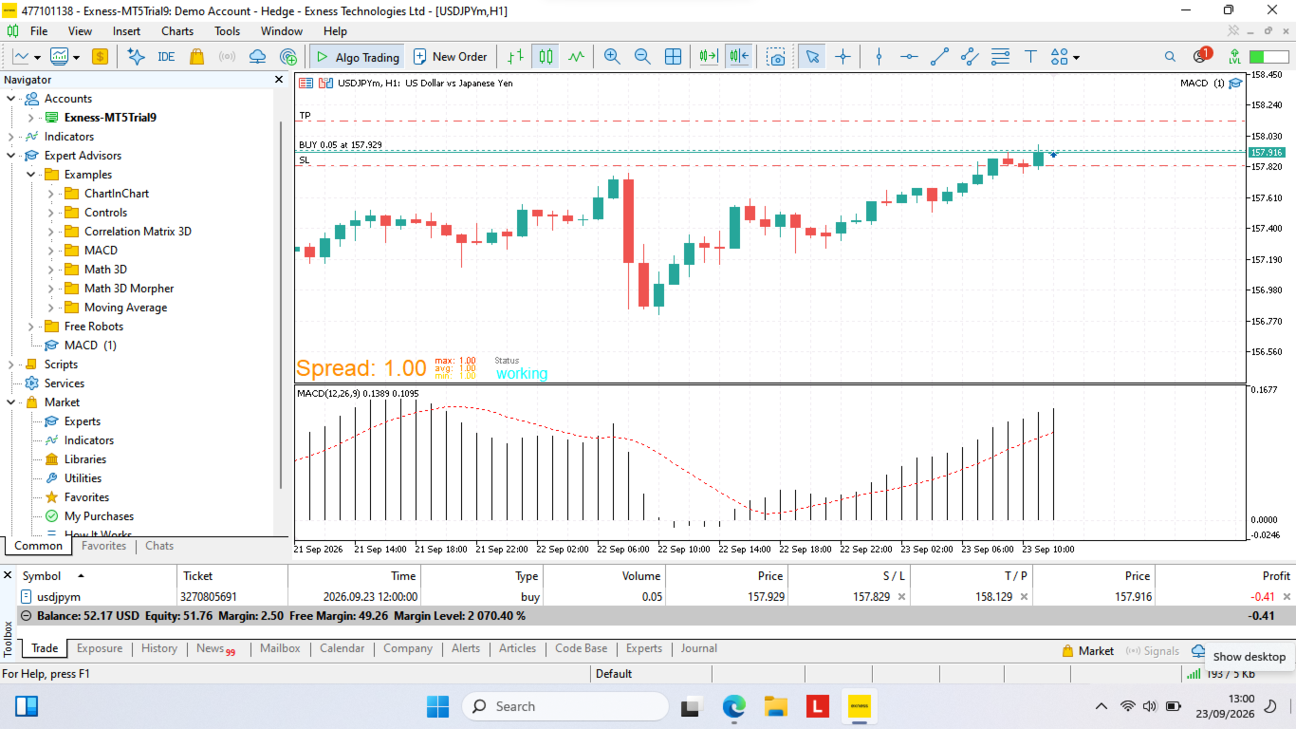This screenshot has height=729, width=1296.
Task: Select the trendline drawing tool
Action: [x=939, y=57]
